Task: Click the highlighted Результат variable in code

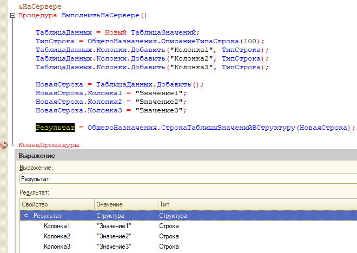Action: click(54, 128)
